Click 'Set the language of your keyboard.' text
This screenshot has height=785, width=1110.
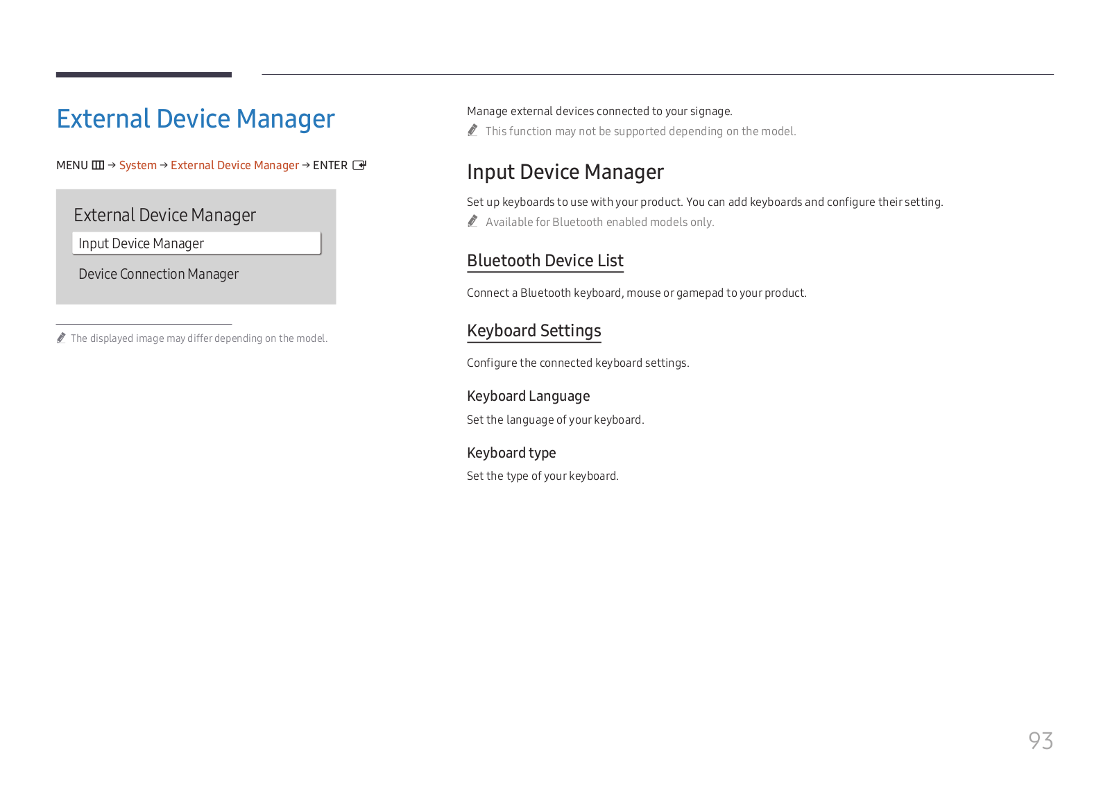556,420
